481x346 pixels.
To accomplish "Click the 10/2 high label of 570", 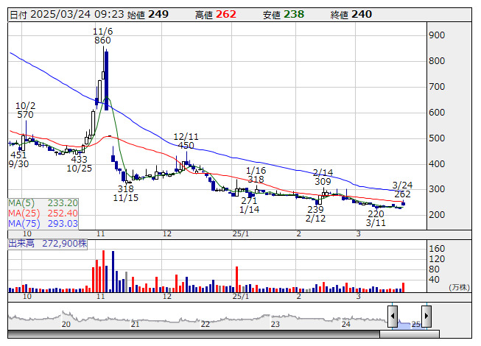I will pos(26,114).
